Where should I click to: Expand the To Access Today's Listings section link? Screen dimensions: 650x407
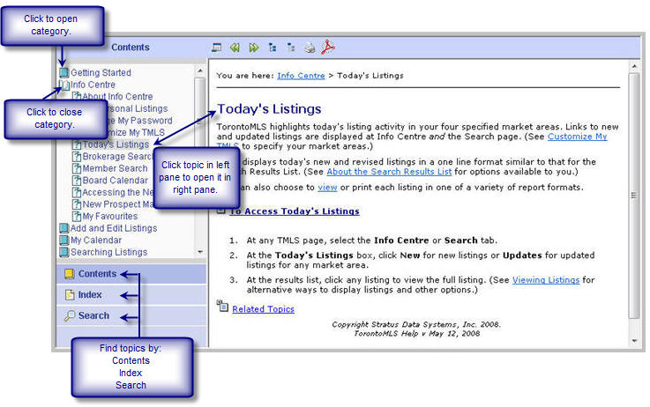[x=295, y=211]
